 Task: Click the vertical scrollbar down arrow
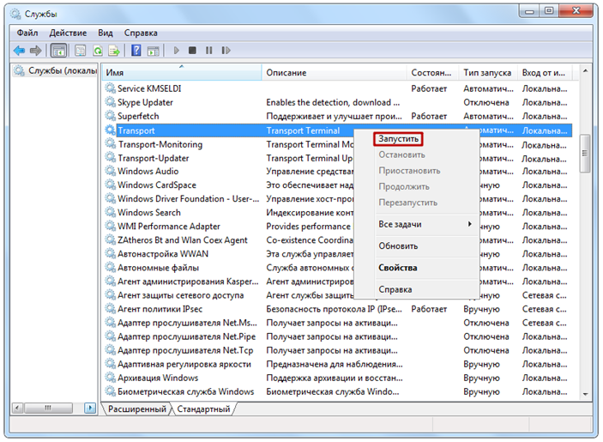586,396
